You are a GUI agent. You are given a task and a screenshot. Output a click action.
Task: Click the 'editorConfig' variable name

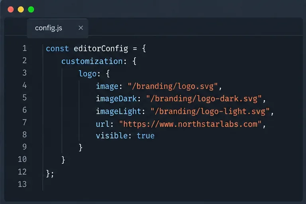101,49
